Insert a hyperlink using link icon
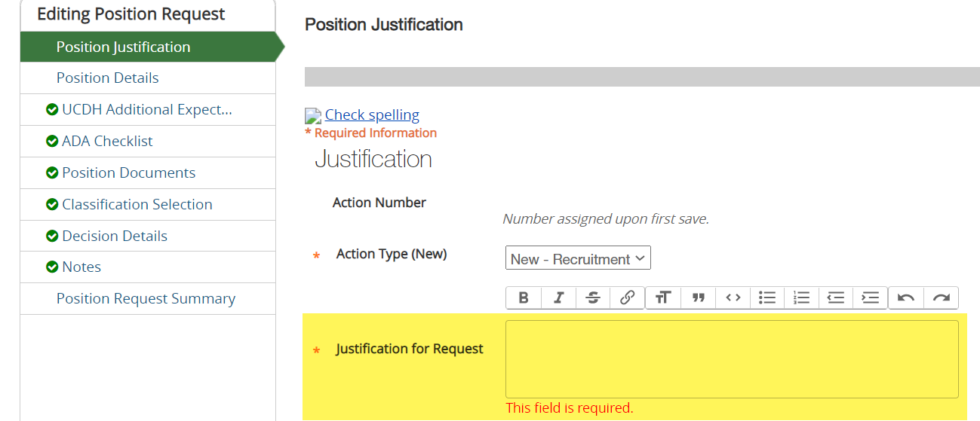This screenshot has height=421, width=980. coord(627,297)
